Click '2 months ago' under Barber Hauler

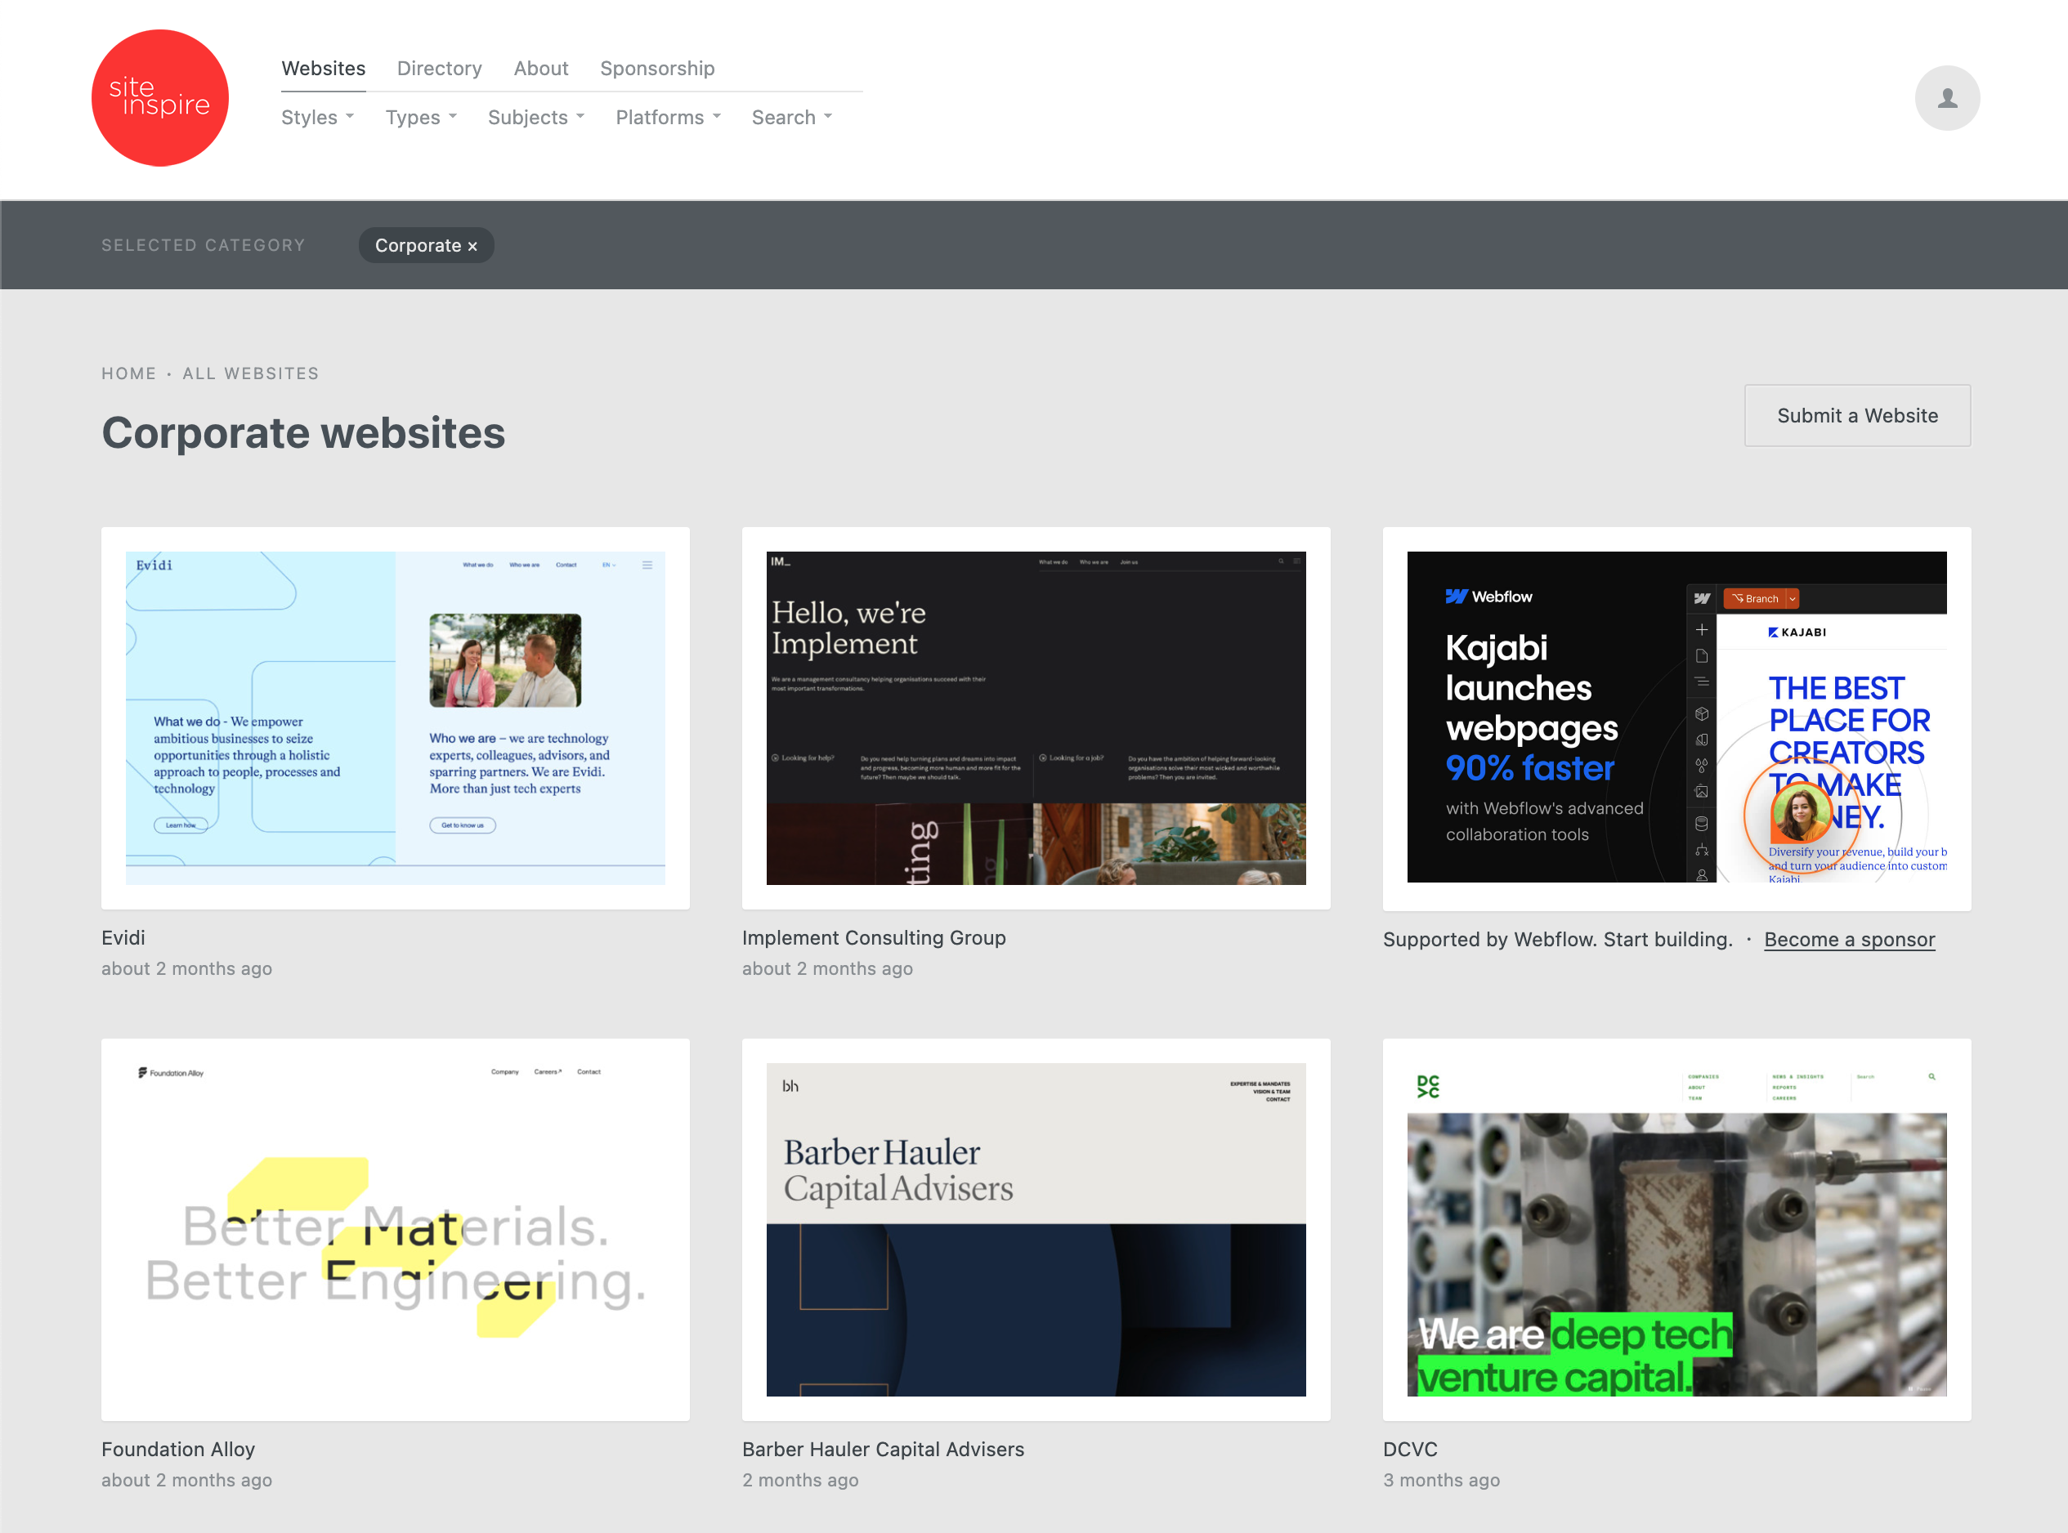pos(800,1481)
